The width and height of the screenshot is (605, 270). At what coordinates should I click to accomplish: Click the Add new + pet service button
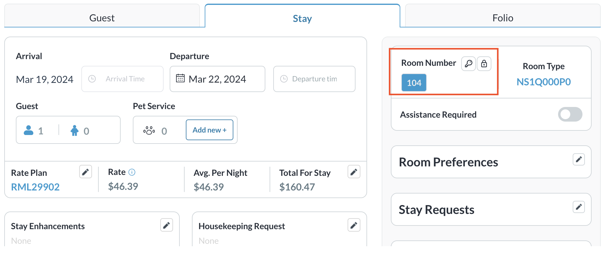click(x=209, y=130)
